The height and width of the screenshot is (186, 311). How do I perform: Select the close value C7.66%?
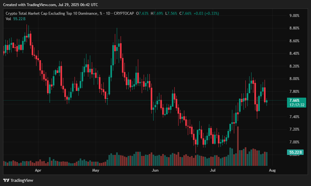185,13
